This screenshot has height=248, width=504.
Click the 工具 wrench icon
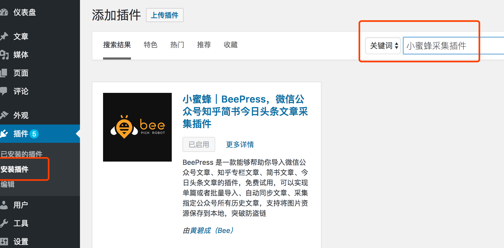pos(4,223)
